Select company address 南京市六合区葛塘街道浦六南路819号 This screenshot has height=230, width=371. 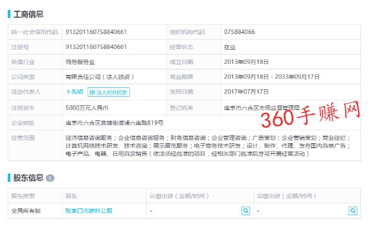tap(114, 123)
